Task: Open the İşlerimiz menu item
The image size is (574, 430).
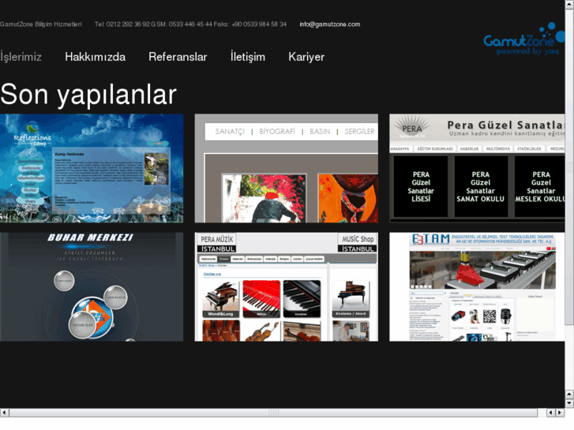Action: [21, 57]
